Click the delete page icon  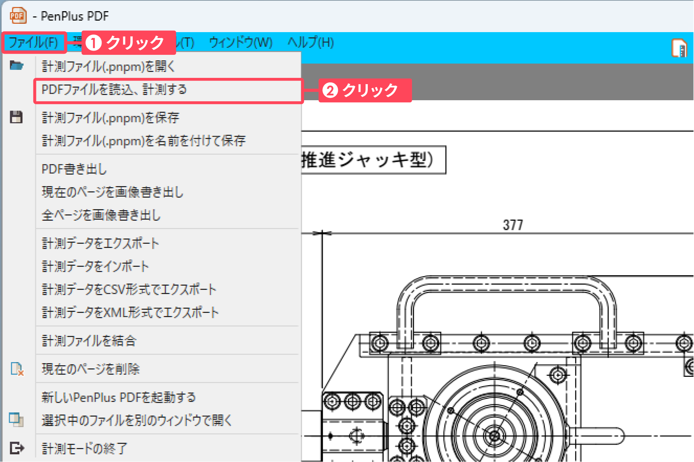point(17,369)
